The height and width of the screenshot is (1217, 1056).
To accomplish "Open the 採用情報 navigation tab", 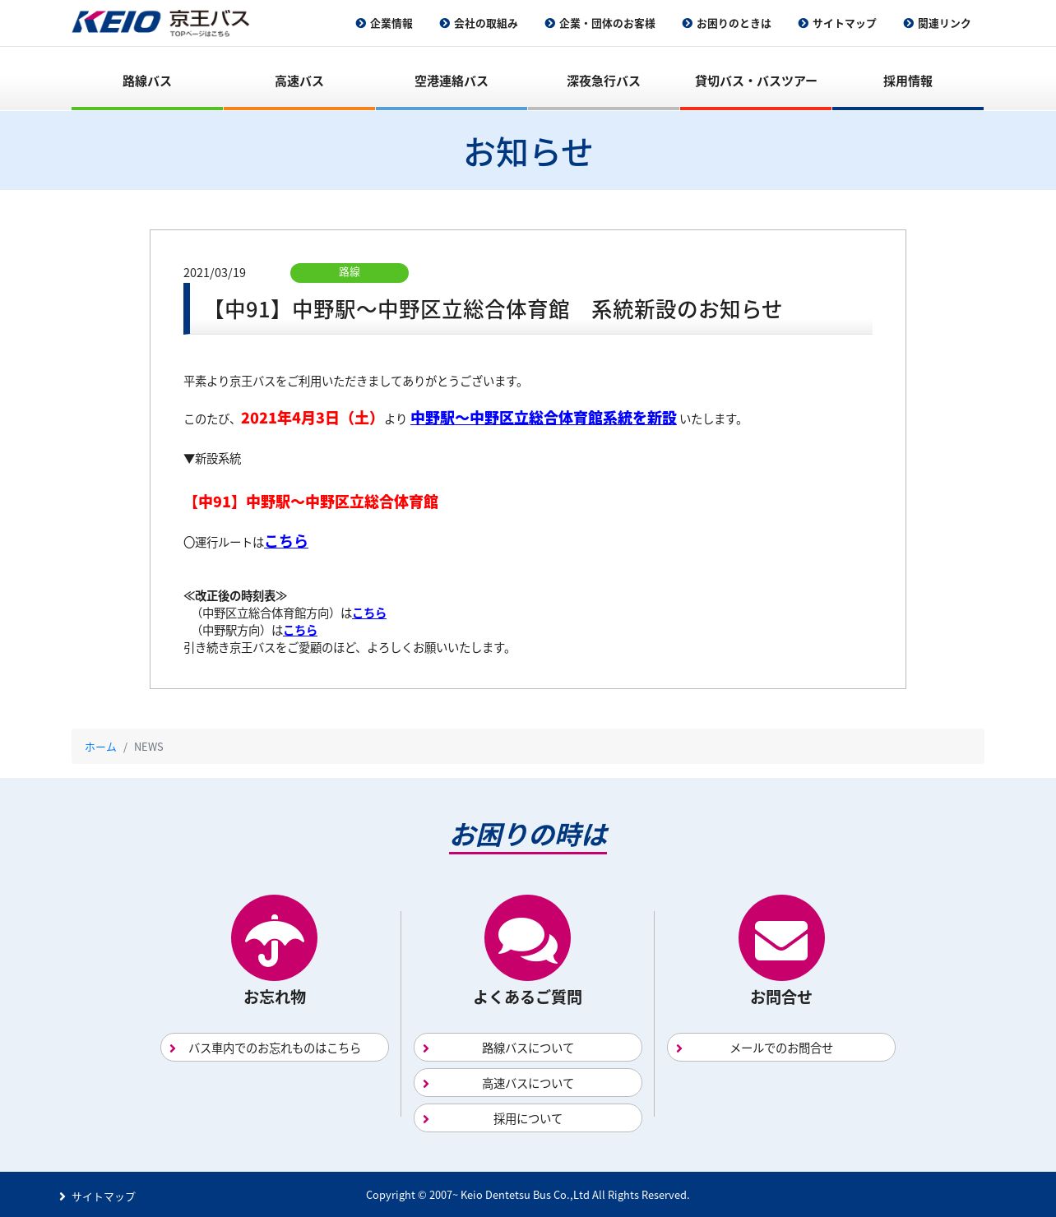I will [908, 81].
